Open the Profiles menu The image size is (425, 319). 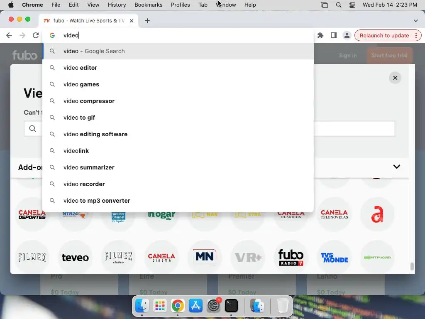point(180,5)
